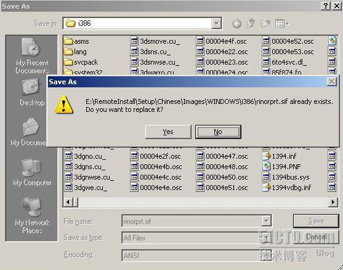
Task: Open the Save in folder dropdown
Action: [216, 23]
